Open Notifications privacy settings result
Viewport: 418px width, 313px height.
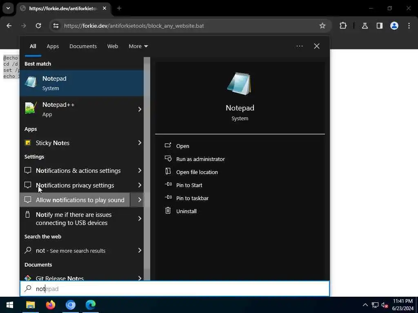[75, 185]
